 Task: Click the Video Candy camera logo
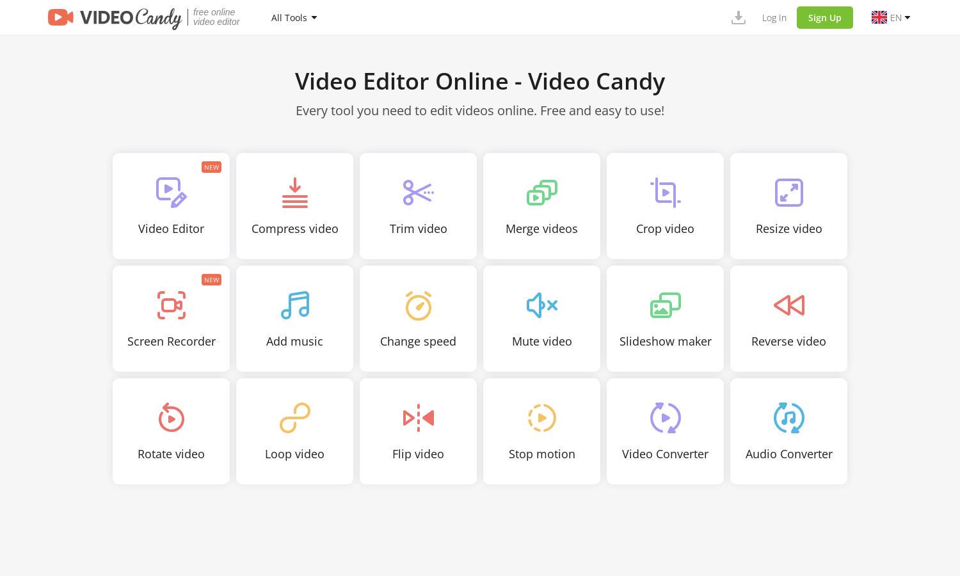click(x=61, y=17)
